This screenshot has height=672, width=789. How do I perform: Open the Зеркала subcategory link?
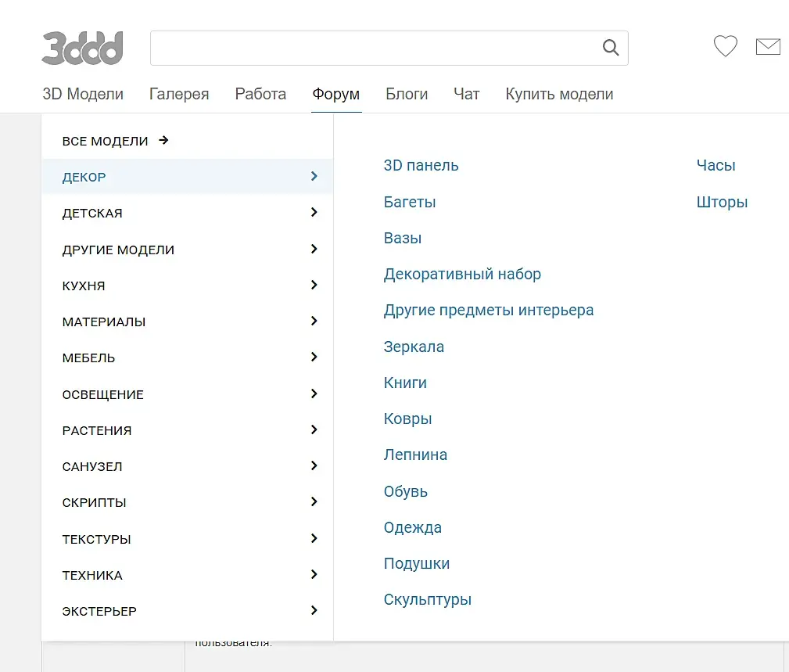click(414, 347)
